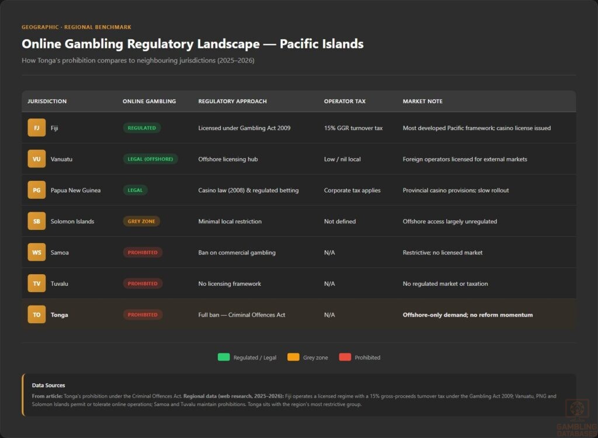Click 'Offshore access largely unregulated' note
The height and width of the screenshot is (438, 598).
(450, 221)
